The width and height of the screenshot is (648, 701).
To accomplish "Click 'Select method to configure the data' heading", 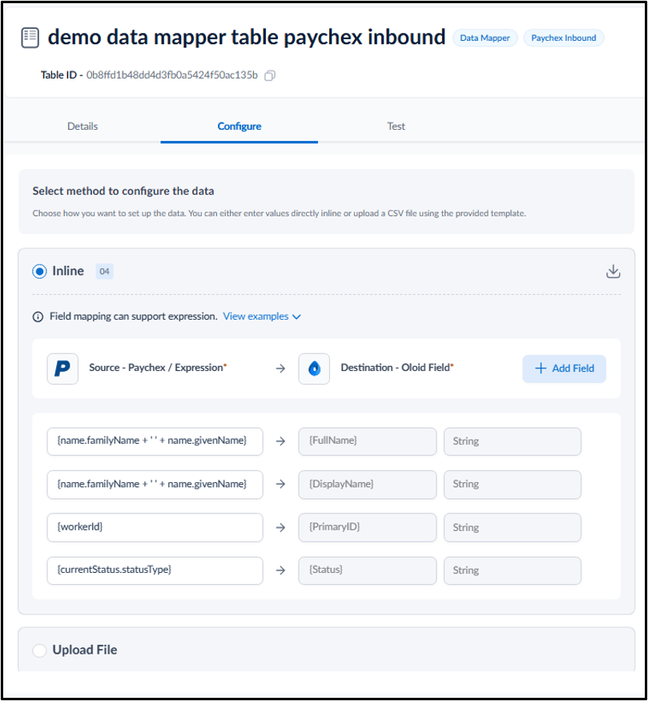I will pyautogui.click(x=123, y=191).
